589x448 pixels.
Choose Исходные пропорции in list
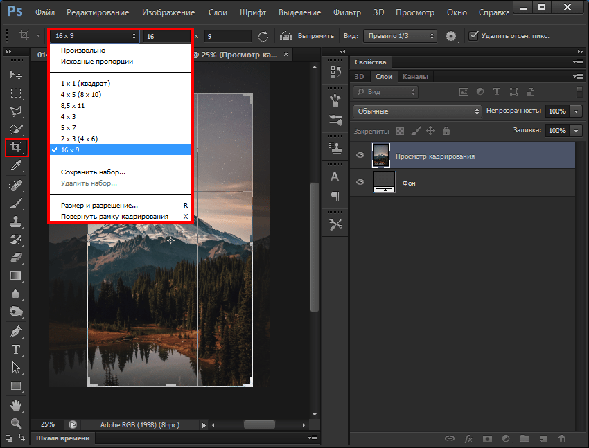point(121,62)
